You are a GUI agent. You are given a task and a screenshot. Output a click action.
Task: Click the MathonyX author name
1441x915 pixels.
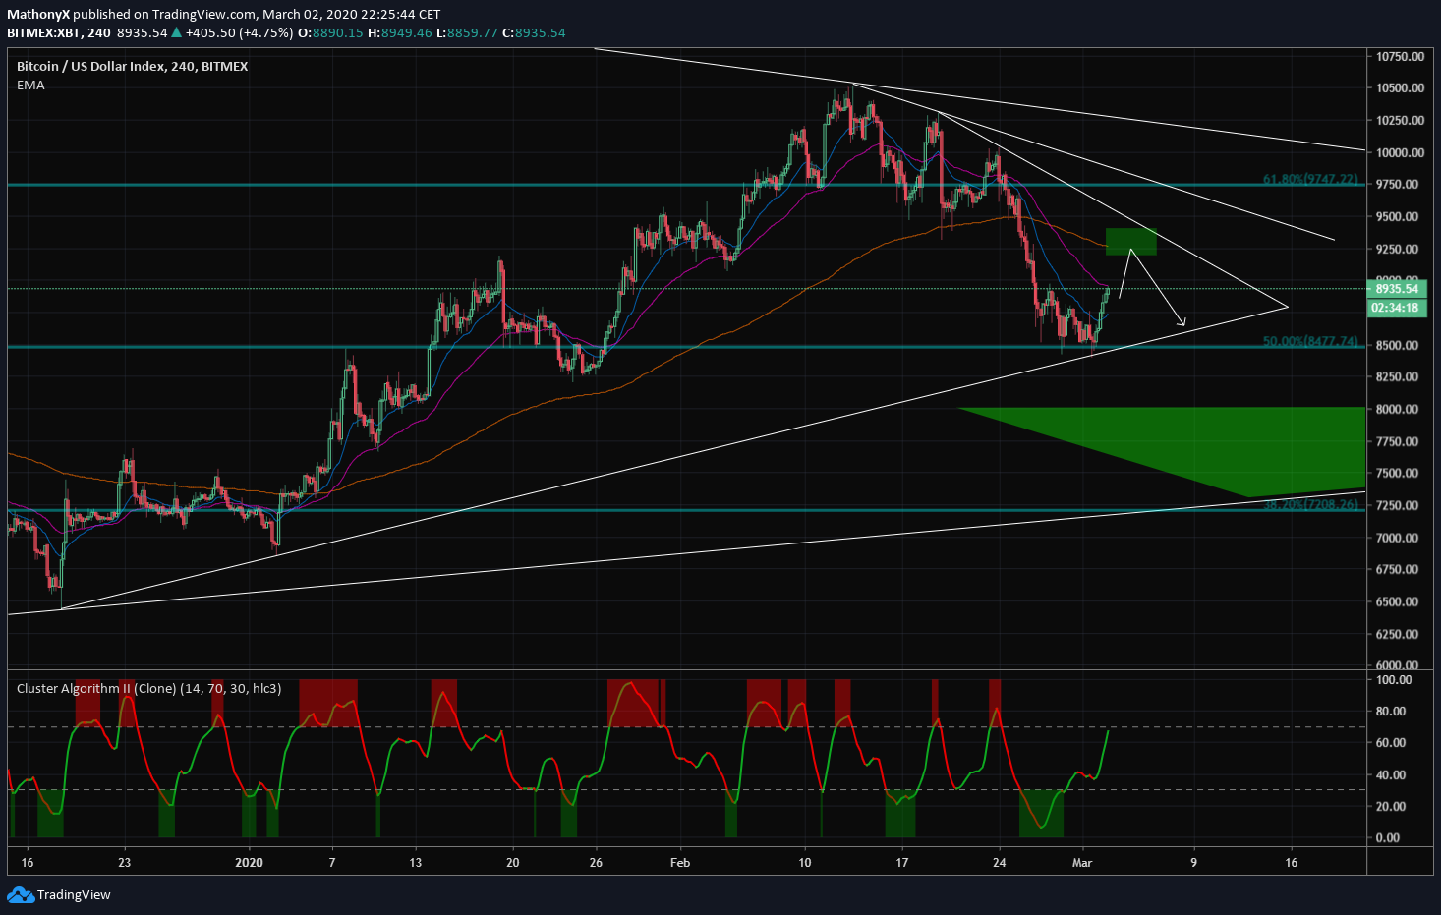[38, 14]
